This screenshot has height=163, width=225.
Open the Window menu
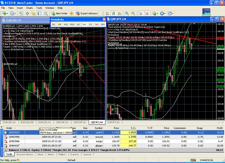pyautogui.click(x=50, y=8)
